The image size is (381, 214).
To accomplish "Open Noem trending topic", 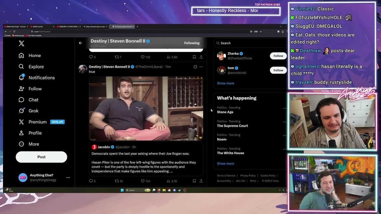I will pos(221,139).
